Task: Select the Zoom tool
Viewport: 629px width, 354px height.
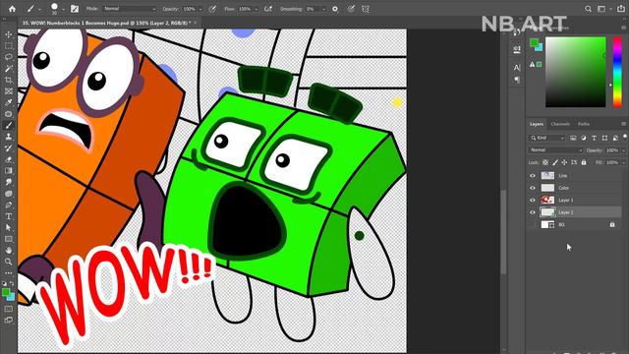Action: (x=9, y=262)
